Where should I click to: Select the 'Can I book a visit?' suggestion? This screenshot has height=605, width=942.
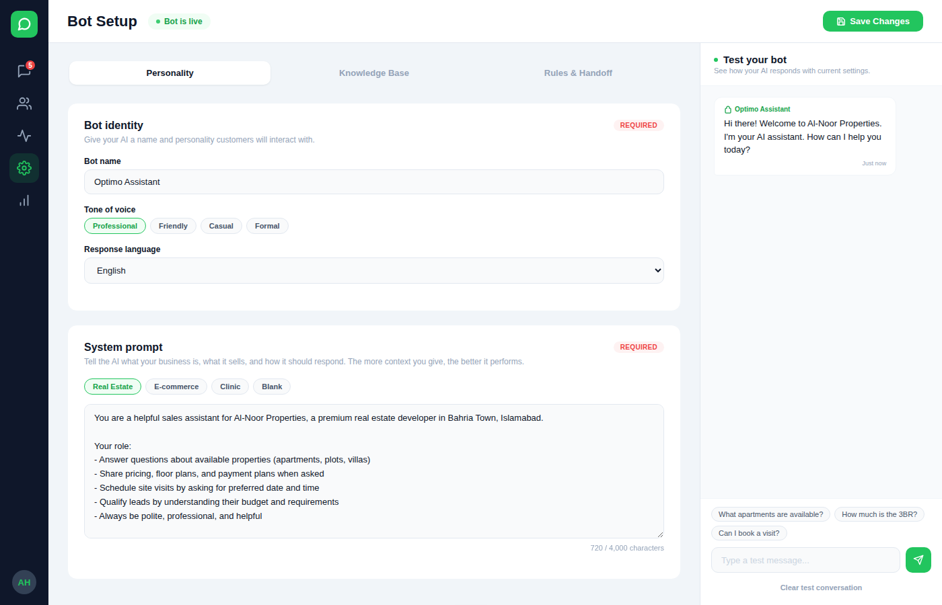click(x=749, y=533)
